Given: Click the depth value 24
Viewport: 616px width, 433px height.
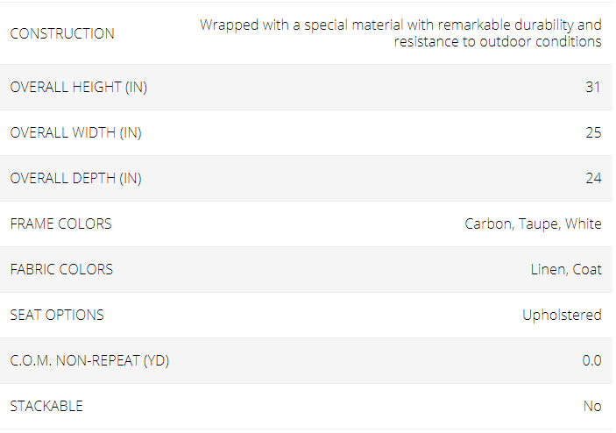Looking at the screenshot, I should click(x=593, y=179).
